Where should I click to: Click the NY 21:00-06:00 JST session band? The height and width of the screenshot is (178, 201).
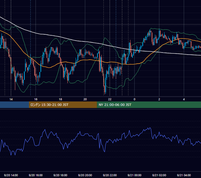[149, 105]
